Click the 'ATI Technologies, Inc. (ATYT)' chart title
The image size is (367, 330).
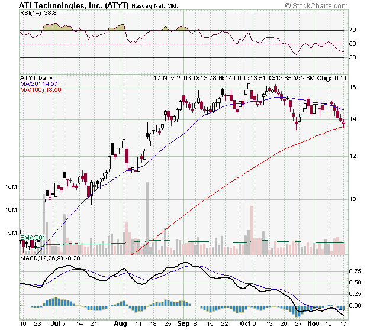tap(74, 5)
